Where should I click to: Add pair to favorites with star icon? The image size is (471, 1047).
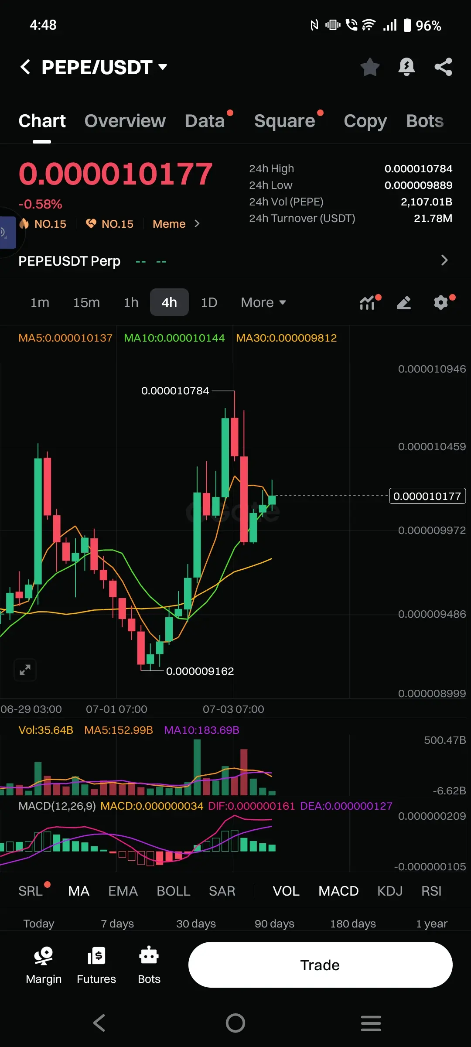tap(370, 67)
